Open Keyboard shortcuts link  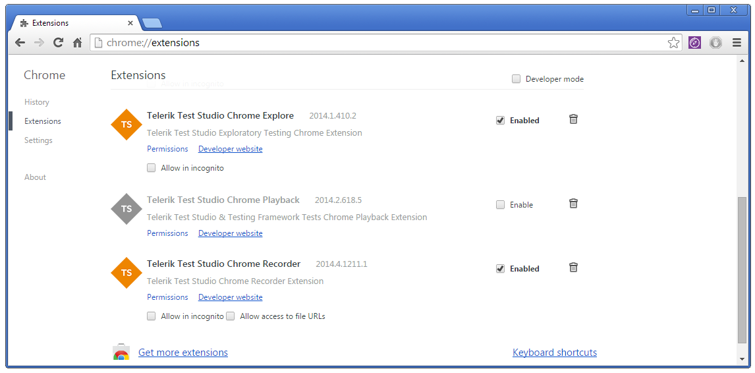(555, 353)
